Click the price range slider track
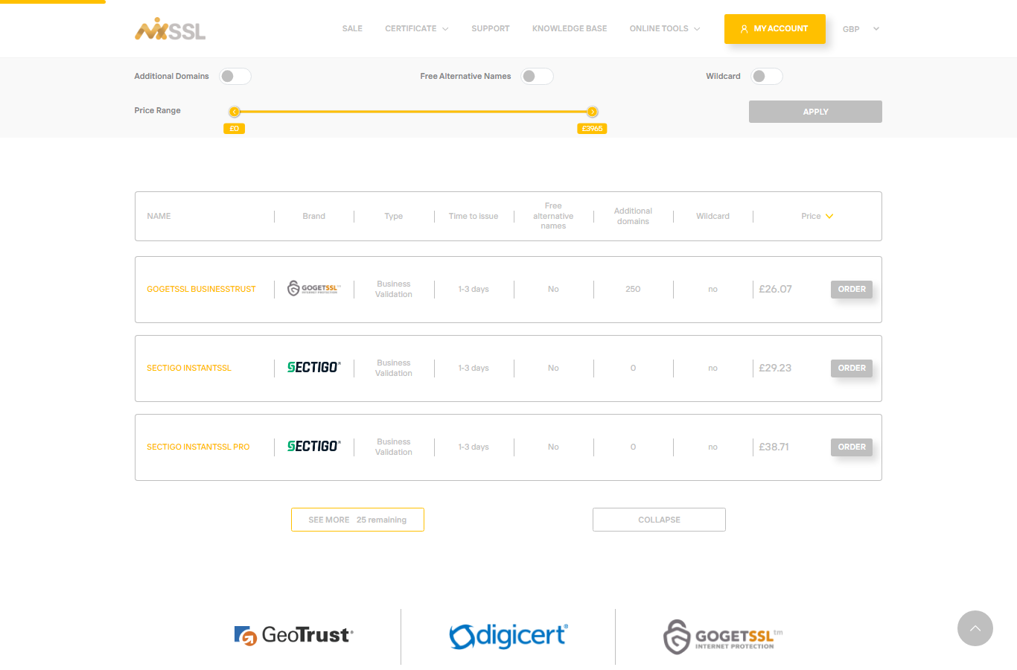The width and height of the screenshot is (1017, 670). (x=413, y=112)
